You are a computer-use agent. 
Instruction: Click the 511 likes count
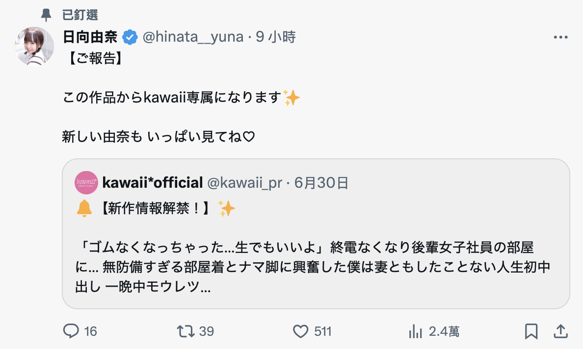tap(323, 331)
